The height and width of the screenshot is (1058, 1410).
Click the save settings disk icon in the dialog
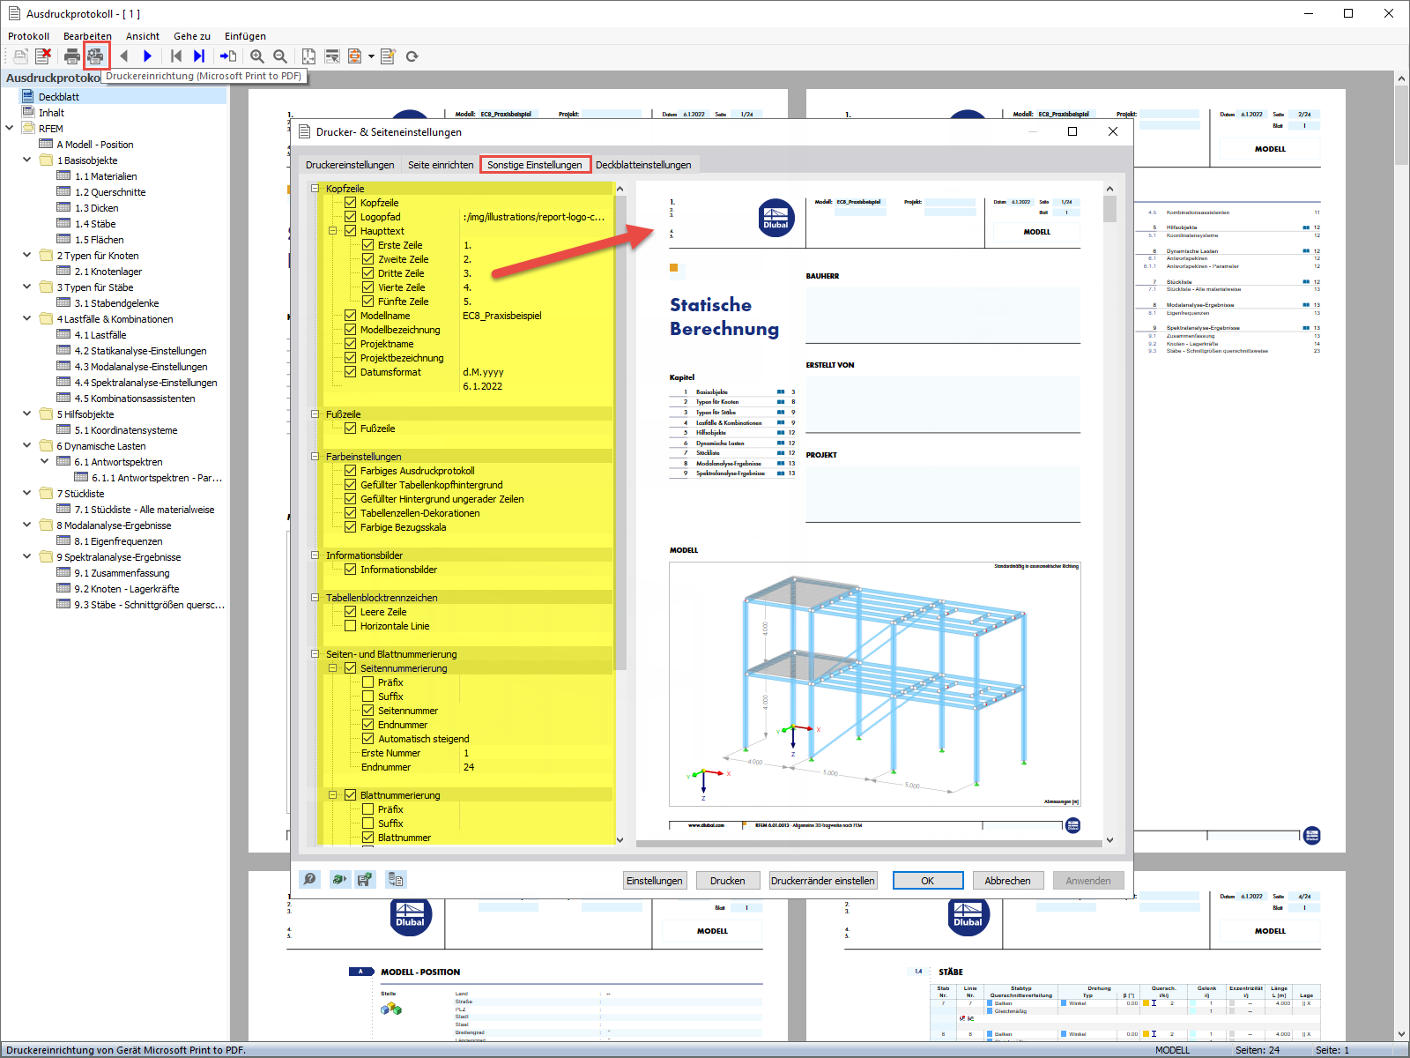(365, 879)
